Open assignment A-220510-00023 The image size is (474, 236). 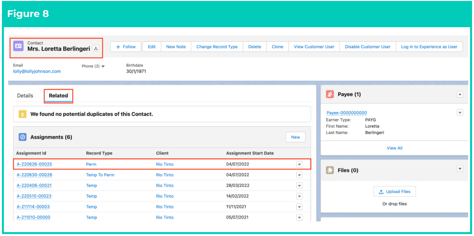[x=34, y=196]
